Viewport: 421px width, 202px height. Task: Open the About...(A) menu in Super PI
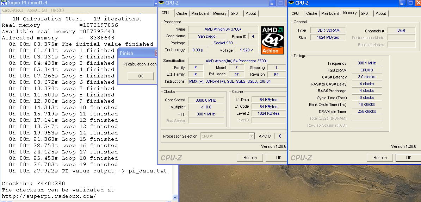[37, 10]
